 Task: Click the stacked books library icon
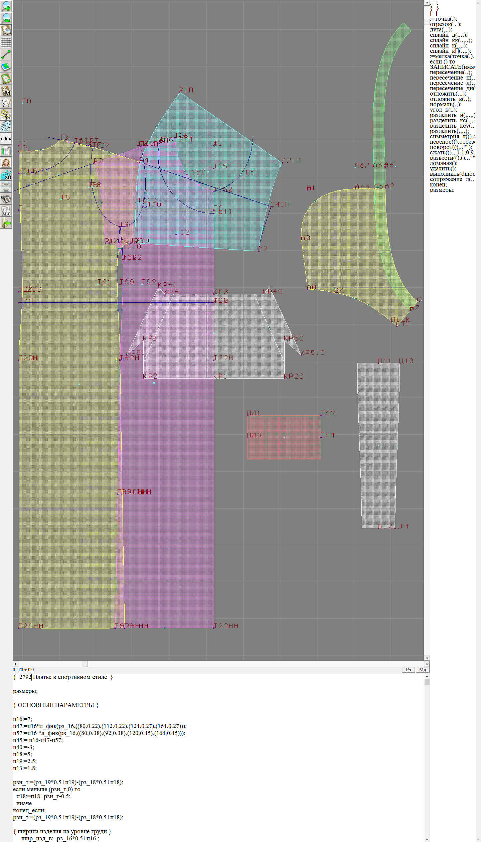tap(6, 199)
